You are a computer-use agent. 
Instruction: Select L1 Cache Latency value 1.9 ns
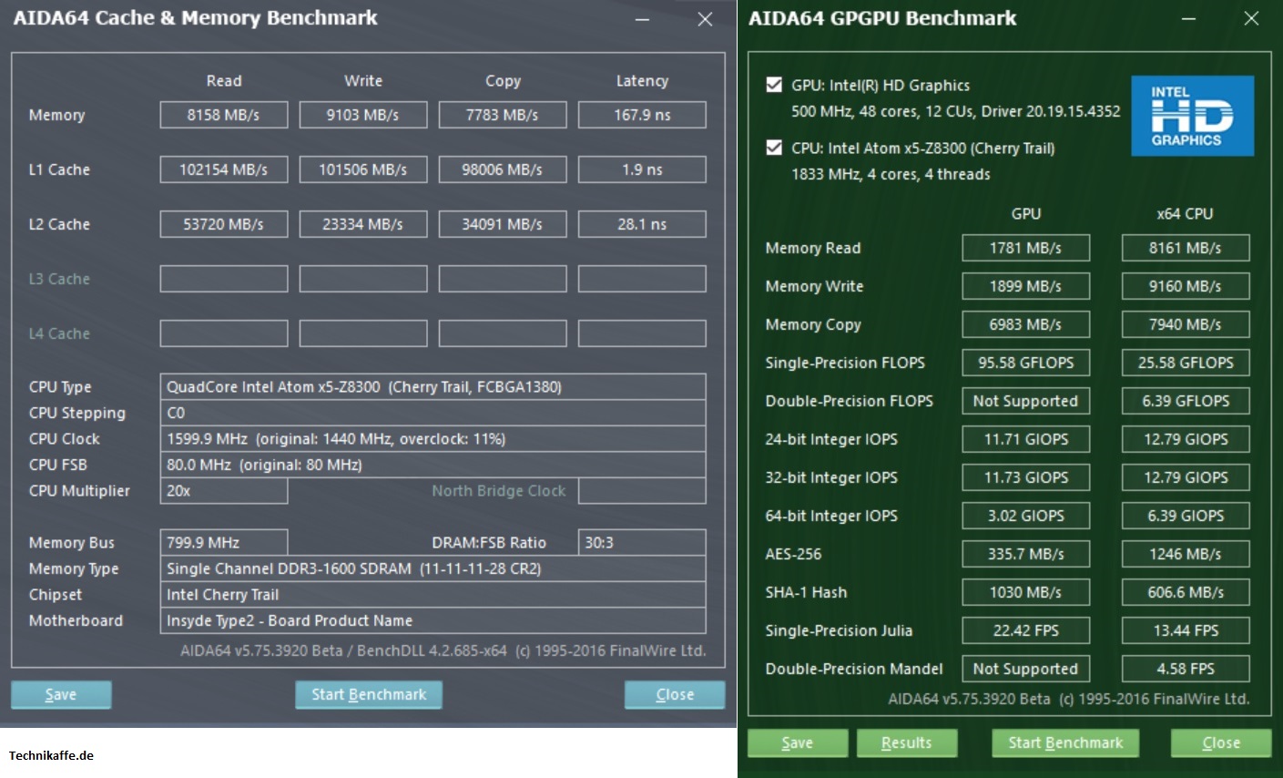(642, 169)
